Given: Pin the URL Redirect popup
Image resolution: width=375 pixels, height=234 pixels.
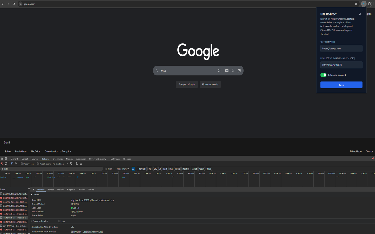Looking at the screenshot, I should point(360,14).
